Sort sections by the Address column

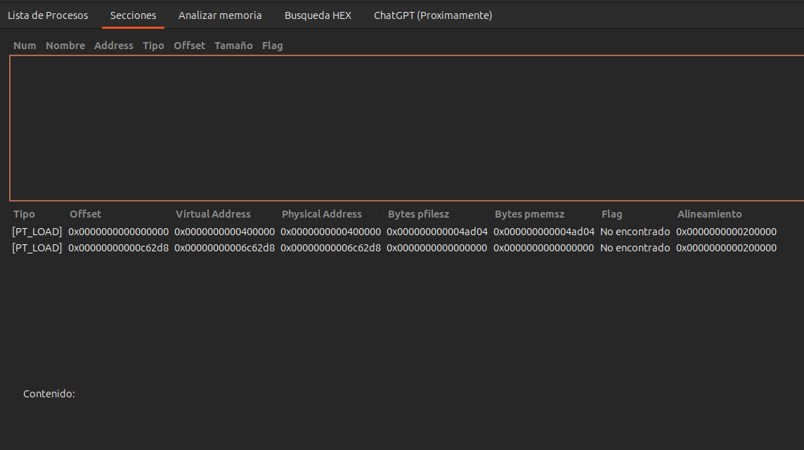click(x=113, y=46)
